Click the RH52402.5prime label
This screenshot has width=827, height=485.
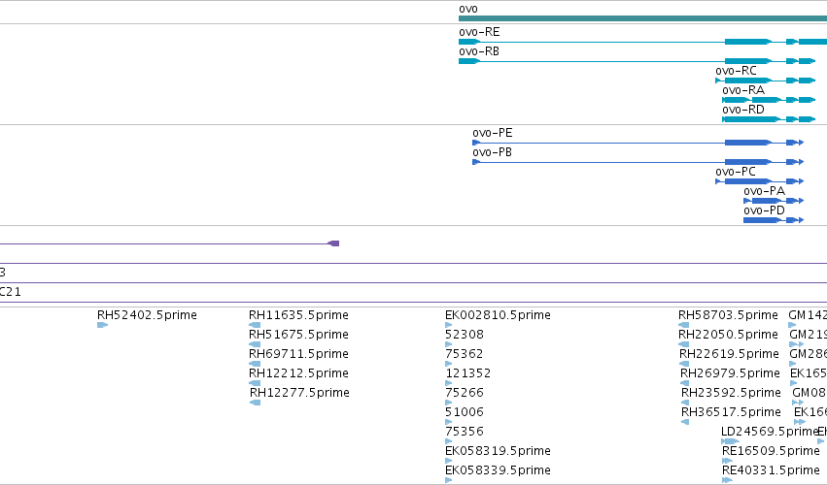tap(147, 315)
